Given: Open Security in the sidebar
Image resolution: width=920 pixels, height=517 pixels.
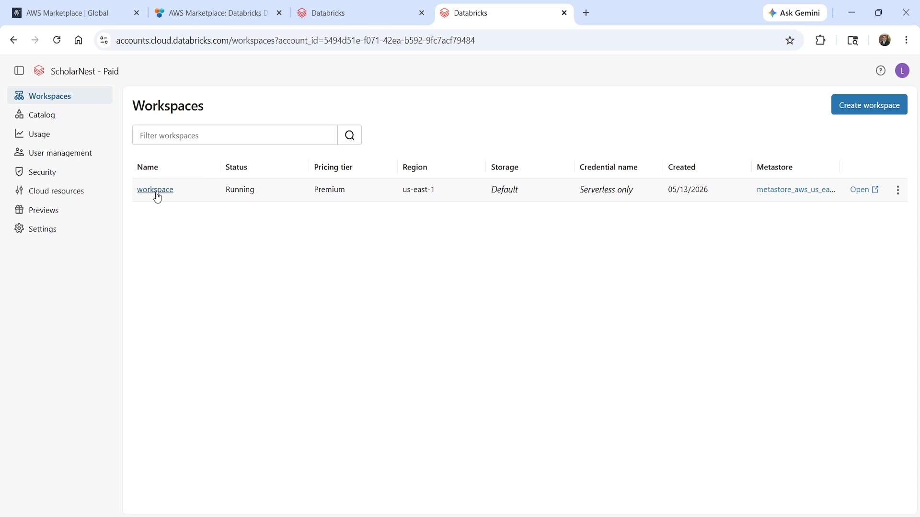Looking at the screenshot, I should pos(60,172).
